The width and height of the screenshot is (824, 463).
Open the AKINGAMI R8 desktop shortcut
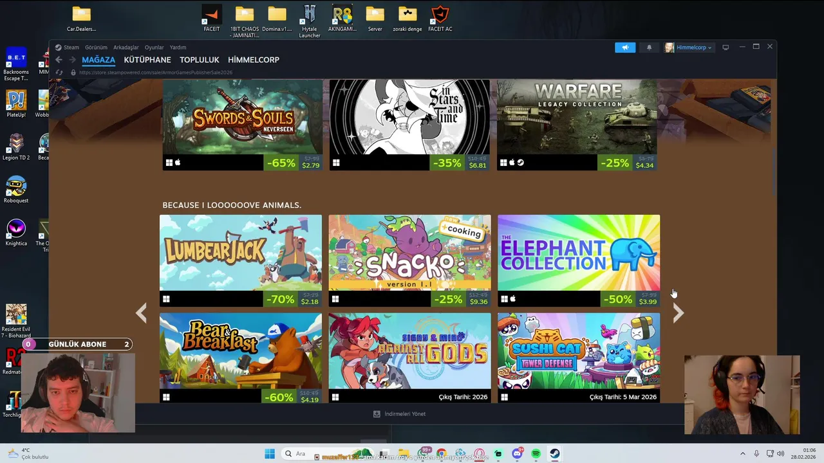pos(342,18)
